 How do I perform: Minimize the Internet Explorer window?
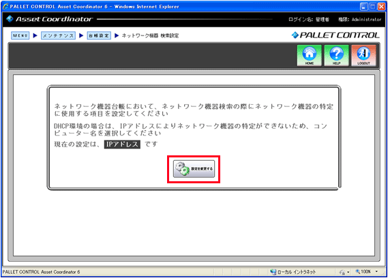tap(363, 7)
